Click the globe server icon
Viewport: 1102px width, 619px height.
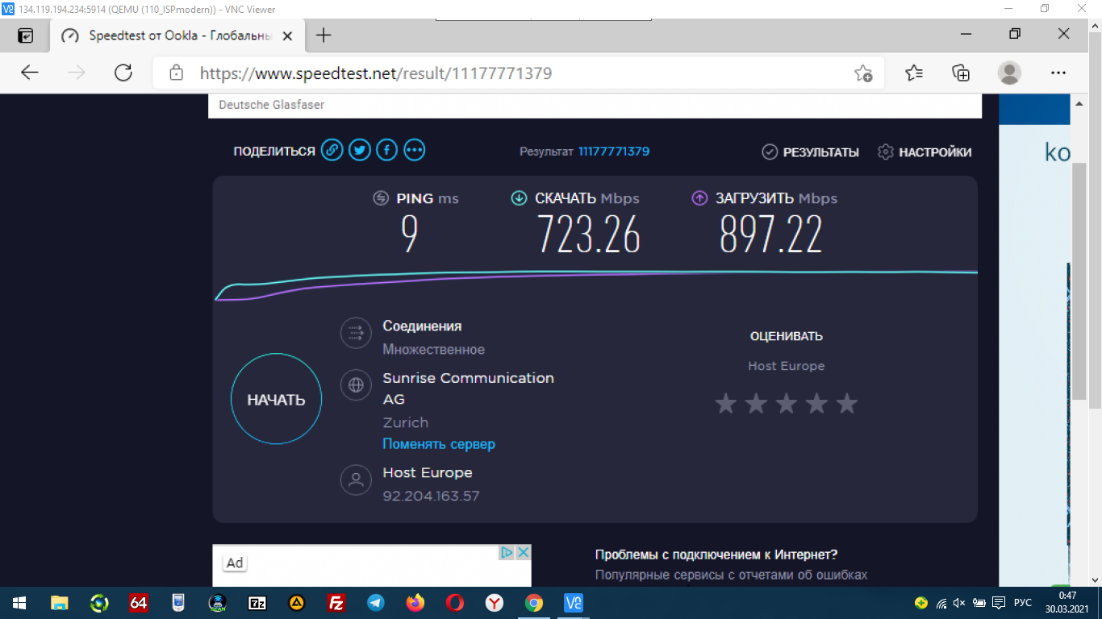click(x=356, y=384)
